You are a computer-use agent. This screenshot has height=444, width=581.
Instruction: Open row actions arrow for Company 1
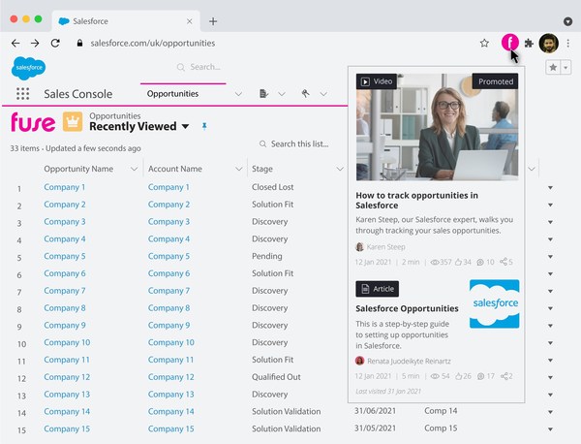pyautogui.click(x=550, y=188)
